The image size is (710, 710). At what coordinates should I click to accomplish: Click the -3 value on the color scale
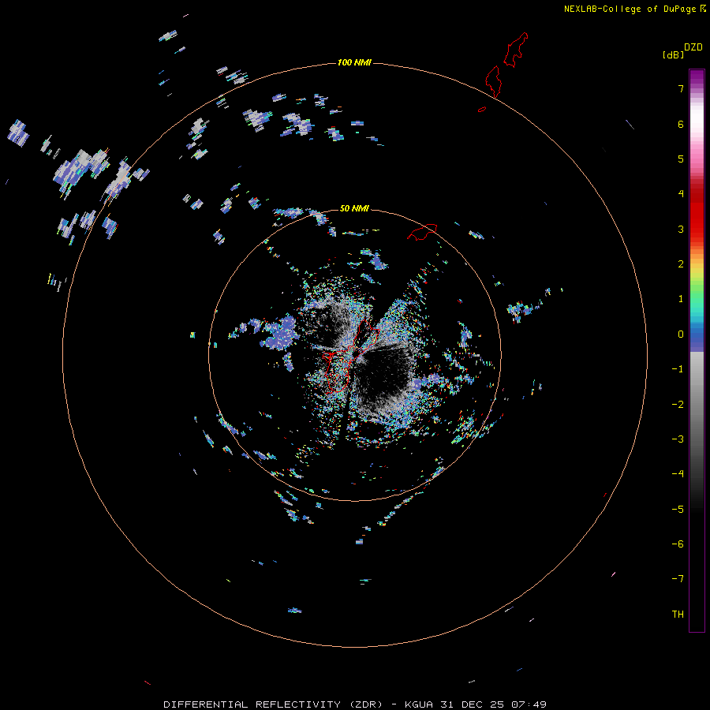click(678, 439)
